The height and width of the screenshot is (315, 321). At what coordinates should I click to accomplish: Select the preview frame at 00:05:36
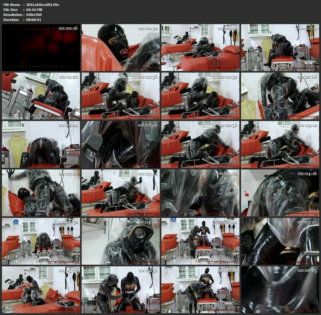41,290
